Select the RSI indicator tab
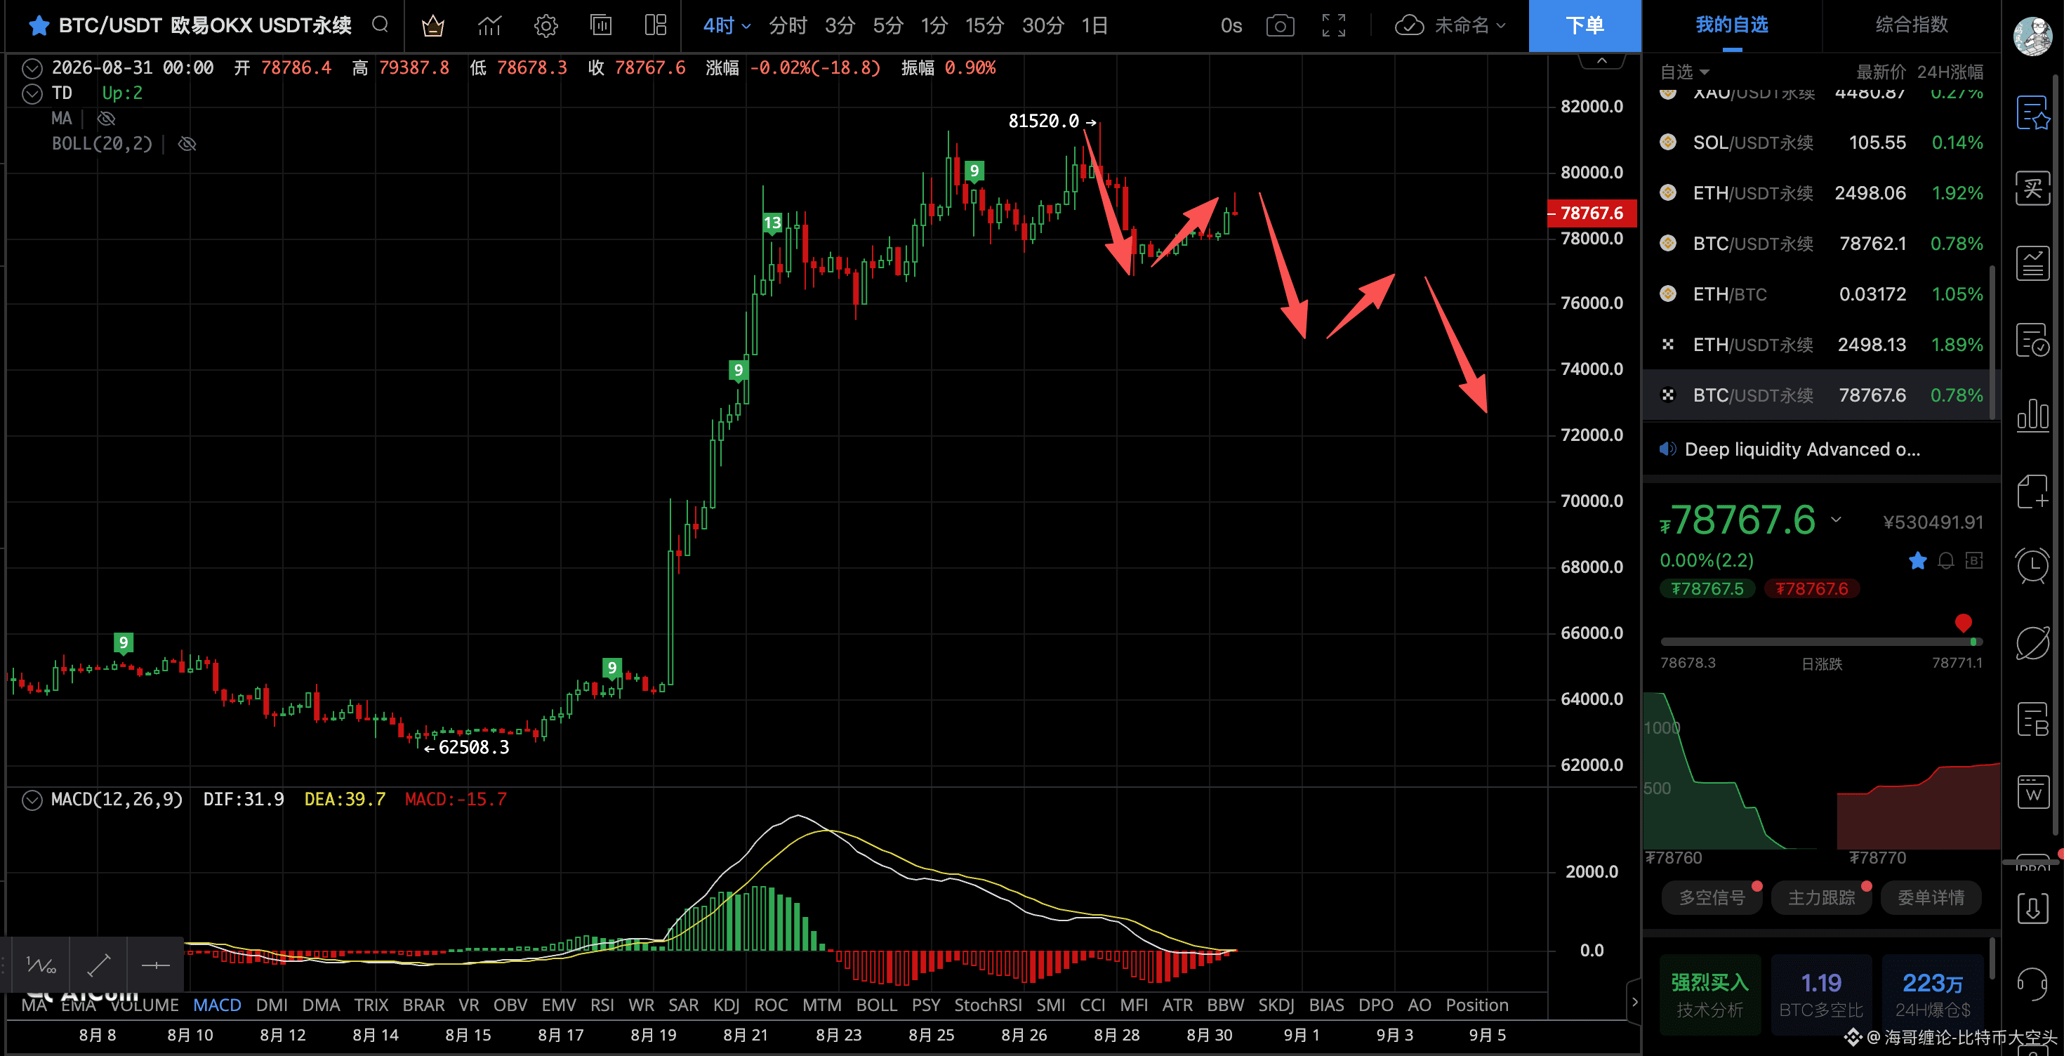Viewport: 2064px width, 1056px height. pos(602,1005)
